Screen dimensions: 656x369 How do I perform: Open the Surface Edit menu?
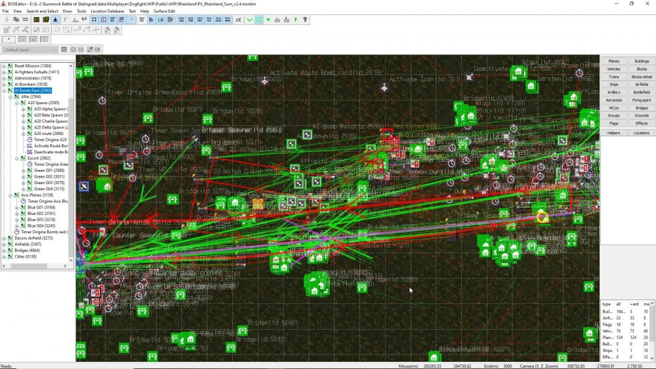click(x=164, y=11)
